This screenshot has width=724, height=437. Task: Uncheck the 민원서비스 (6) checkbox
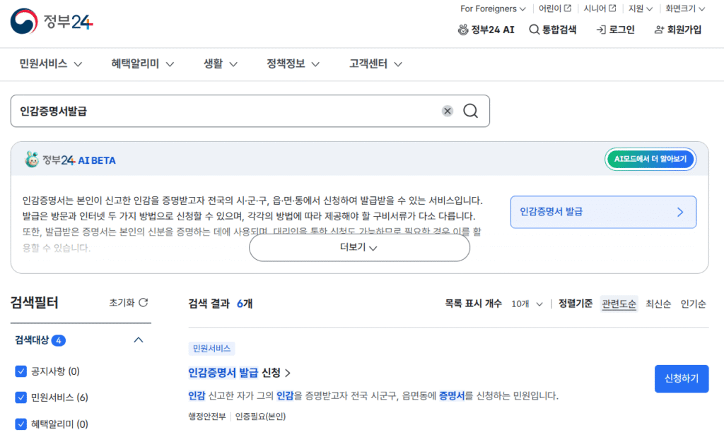point(21,397)
